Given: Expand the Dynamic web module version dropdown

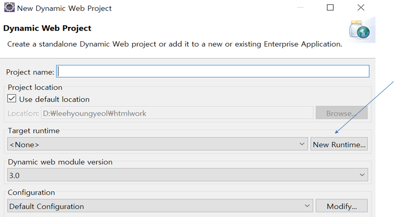Looking at the screenshot, I should click(187, 175).
